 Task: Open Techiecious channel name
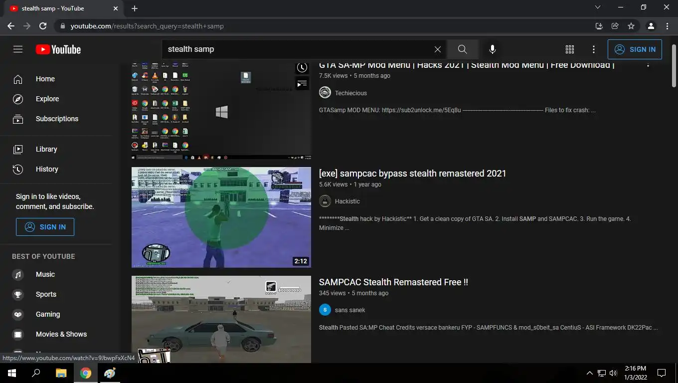click(351, 93)
